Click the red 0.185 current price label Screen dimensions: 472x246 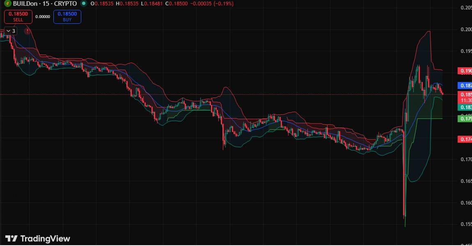(x=465, y=94)
